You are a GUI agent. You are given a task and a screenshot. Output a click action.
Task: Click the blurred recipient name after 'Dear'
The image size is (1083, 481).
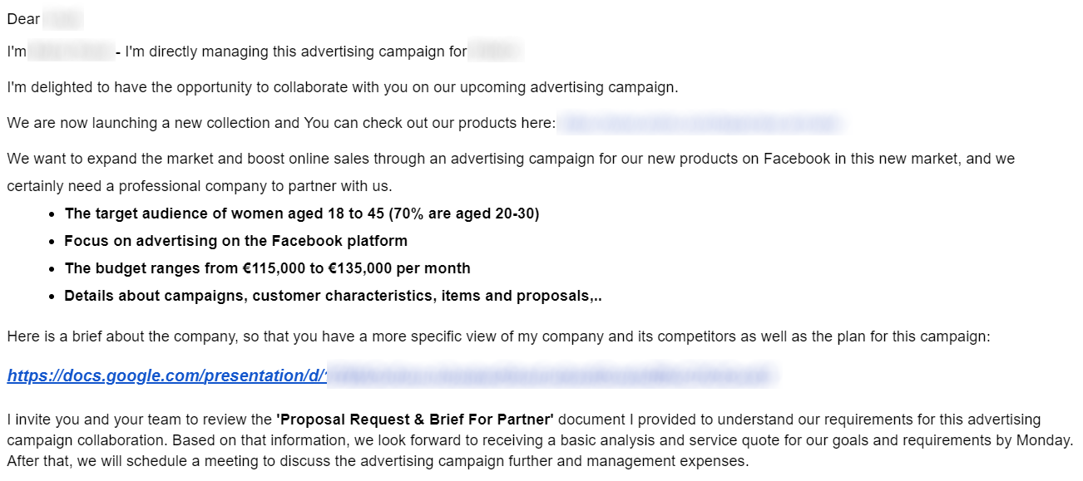click(63, 19)
